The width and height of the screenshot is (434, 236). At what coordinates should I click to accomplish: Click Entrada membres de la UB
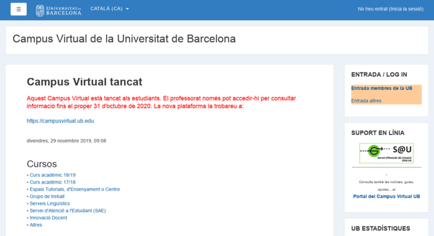tap(381, 88)
